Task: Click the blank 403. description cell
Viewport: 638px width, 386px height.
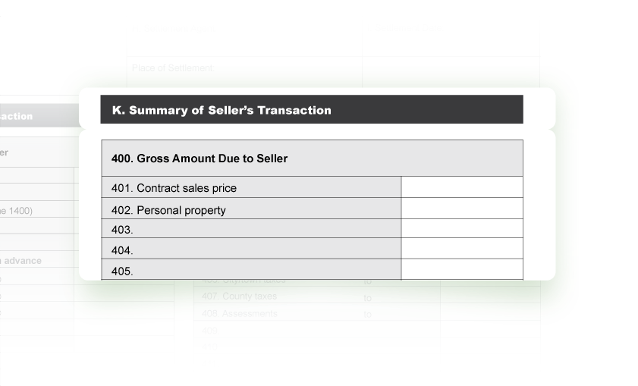Action: pyautogui.click(x=251, y=228)
